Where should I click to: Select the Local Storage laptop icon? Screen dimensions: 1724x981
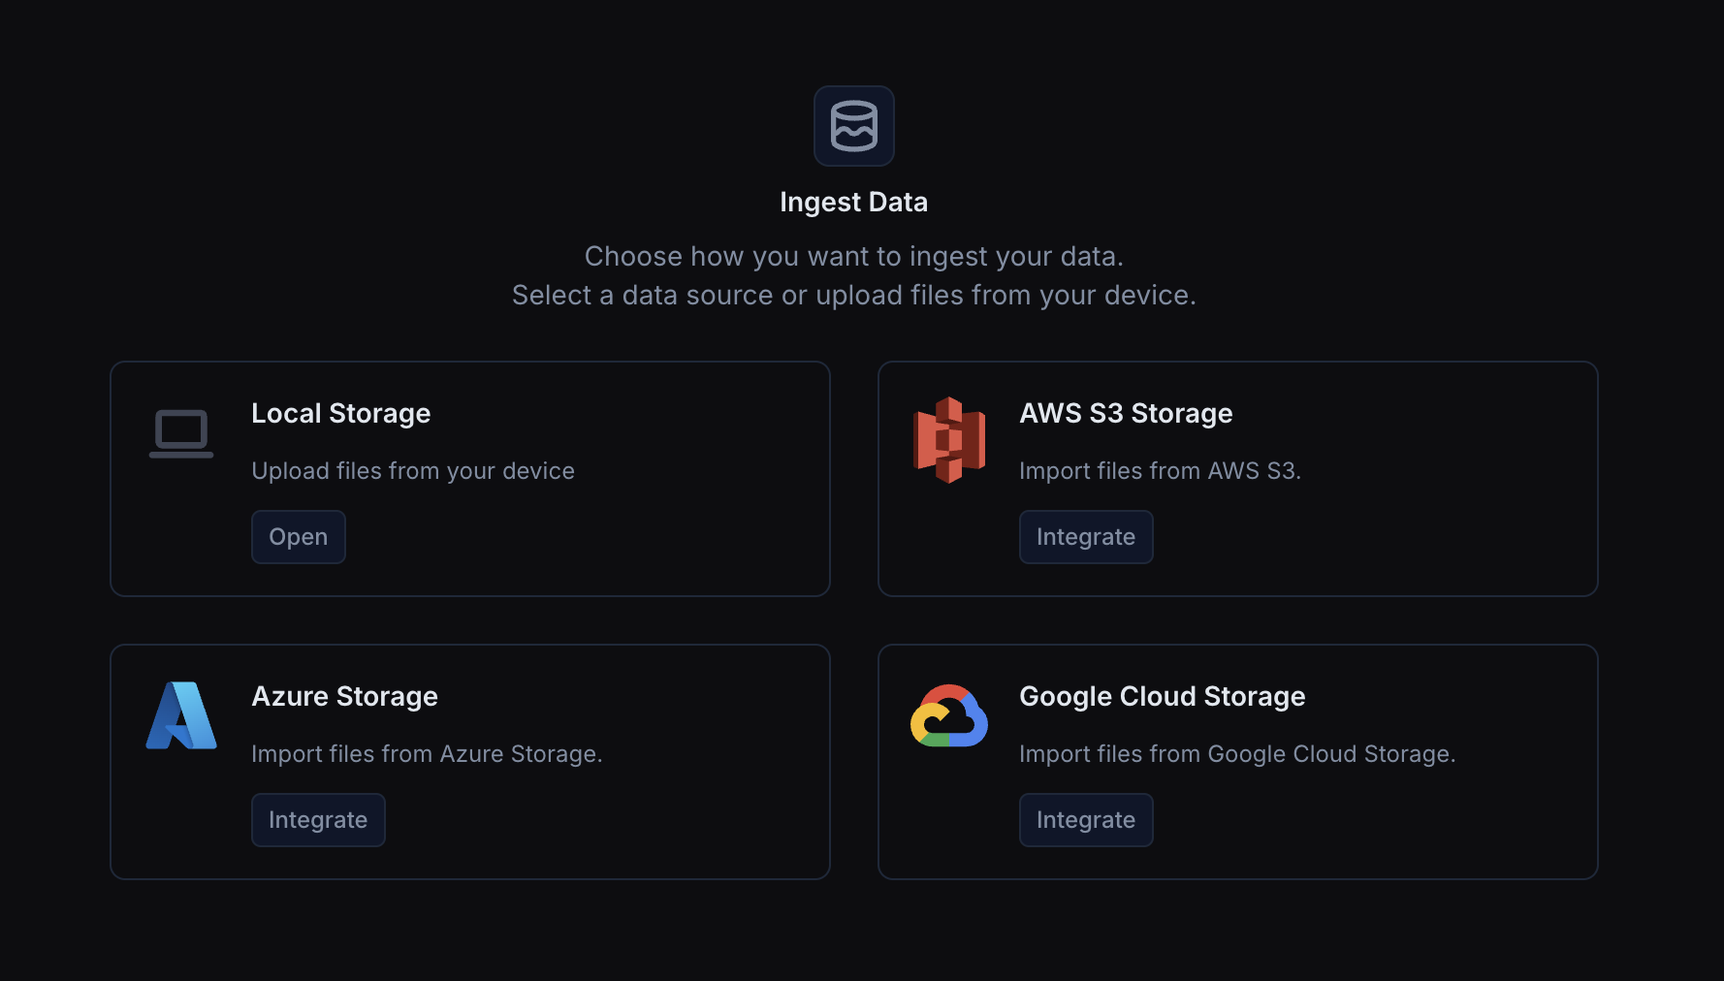[180, 433]
